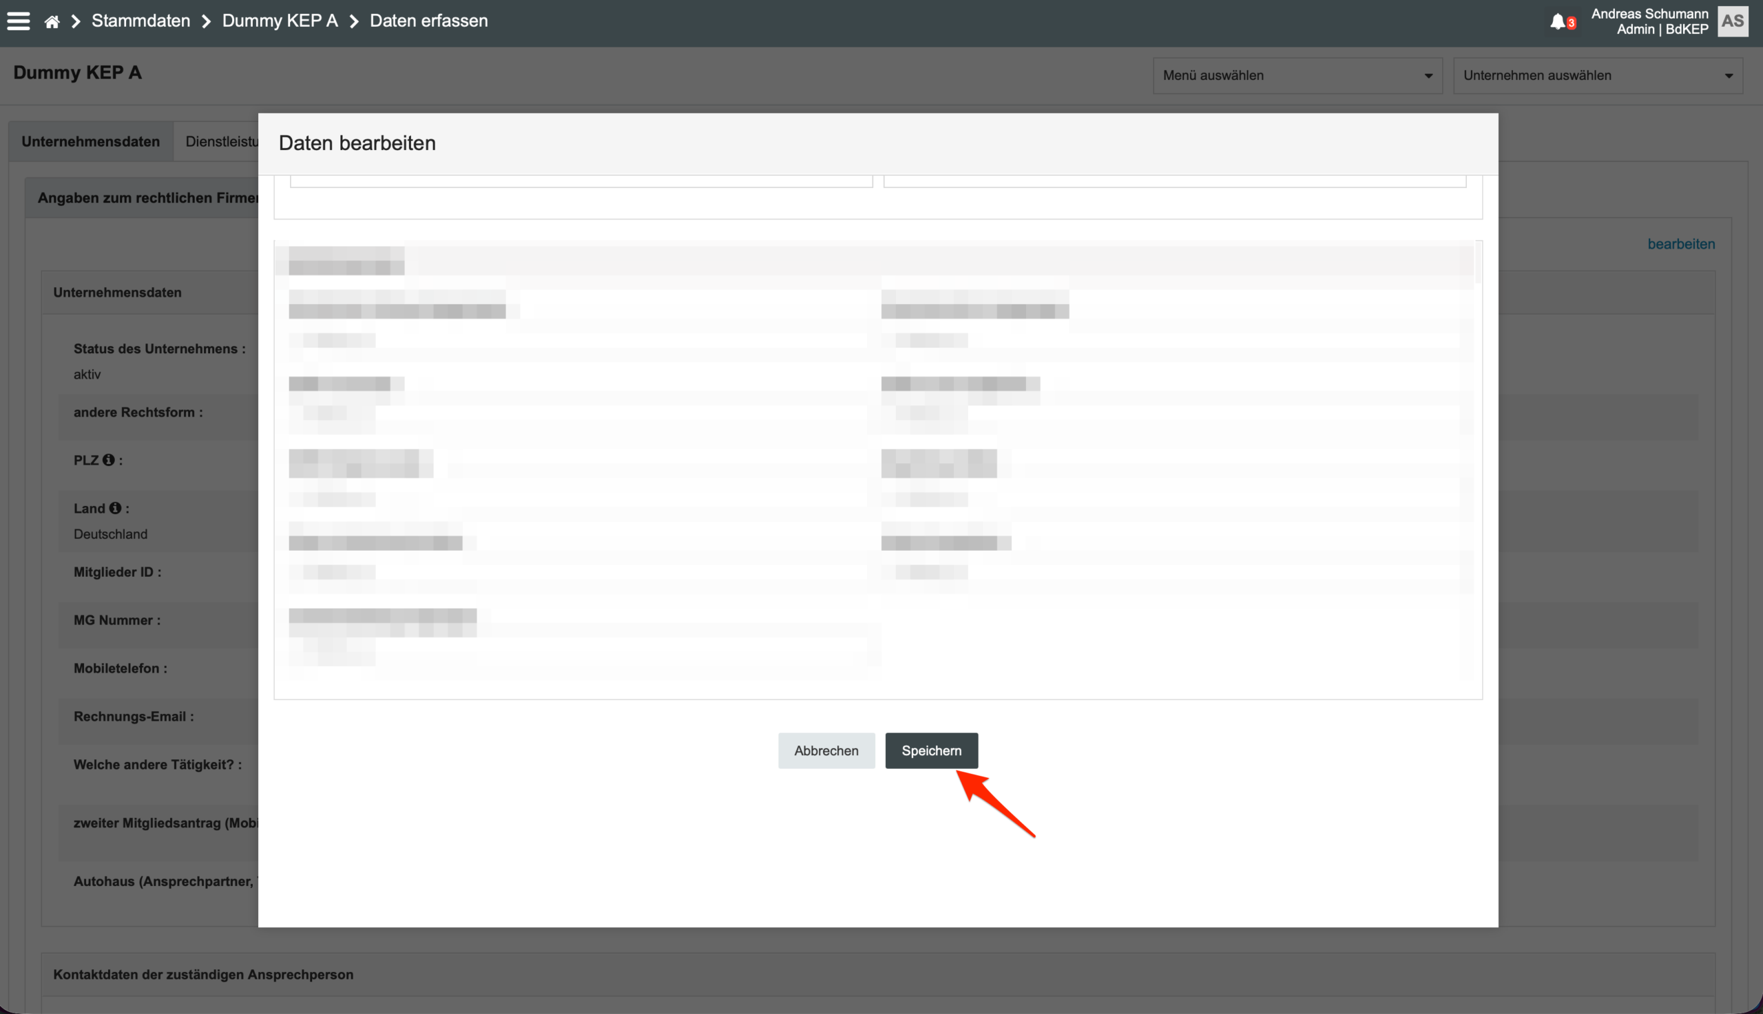Click 'Welche andere Tätigkeit? :' label
Image resolution: width=1763 pixels, height=1014 pixels.
pyautogui.click(x=158, y=765)
